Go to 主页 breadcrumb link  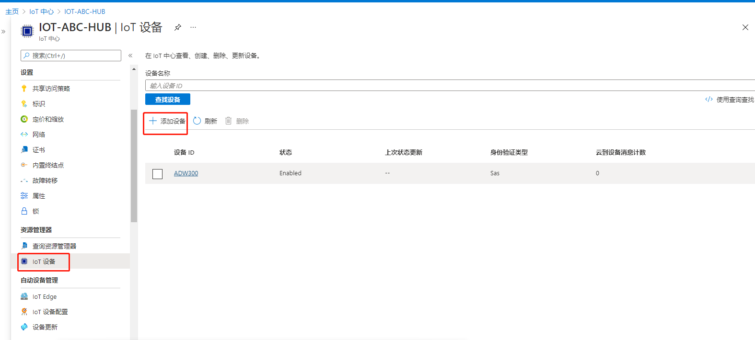[12, 11]
